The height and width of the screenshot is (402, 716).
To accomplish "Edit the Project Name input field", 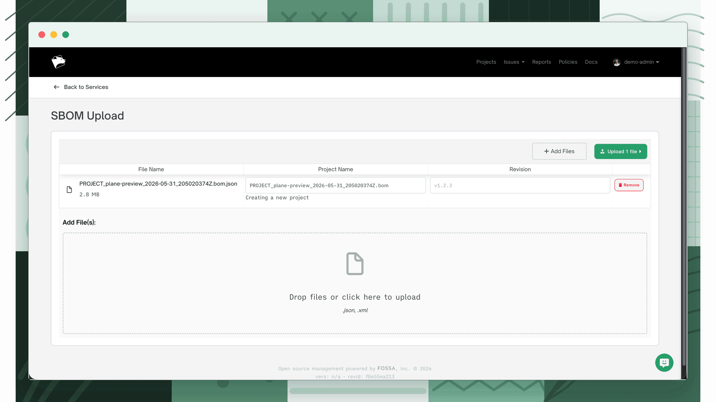I will coord(335,185).
